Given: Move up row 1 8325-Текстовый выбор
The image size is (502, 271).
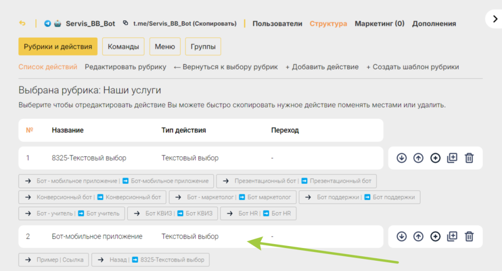Looking at the screenshot, I should pos(418,158).
